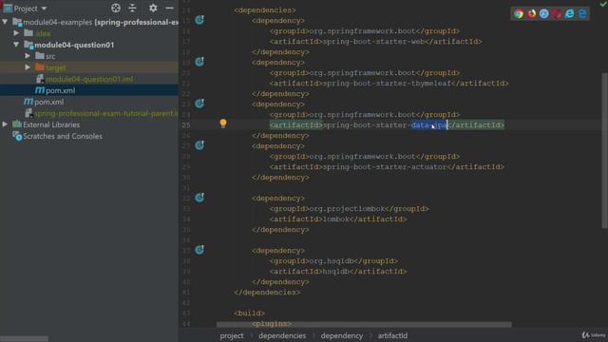Viewport: 608px width, 342px height.
Task: Select pom.xml under module04-question01
Action: [61, 90]
